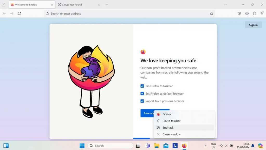Open the view recent browsing history icon
266x150 pixels.
(3, 4)
